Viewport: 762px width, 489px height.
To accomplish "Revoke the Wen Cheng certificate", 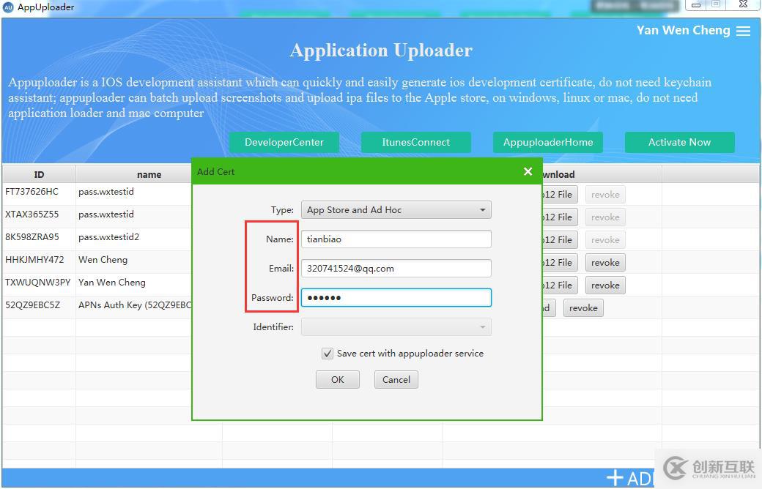I will coord(605,263).
